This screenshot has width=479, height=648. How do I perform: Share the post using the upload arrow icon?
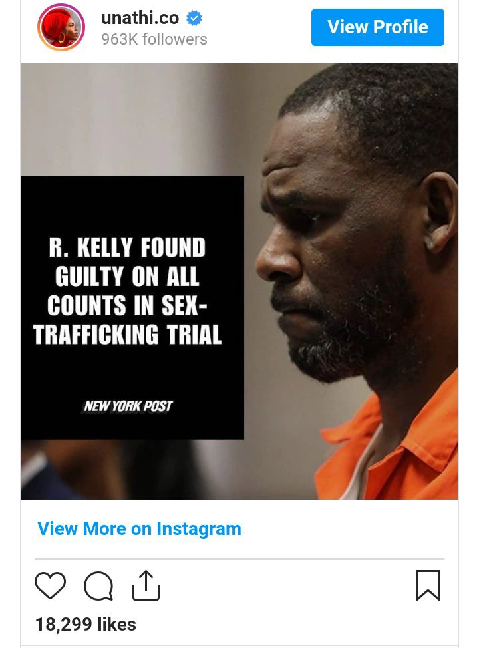(x=146, y=585)
